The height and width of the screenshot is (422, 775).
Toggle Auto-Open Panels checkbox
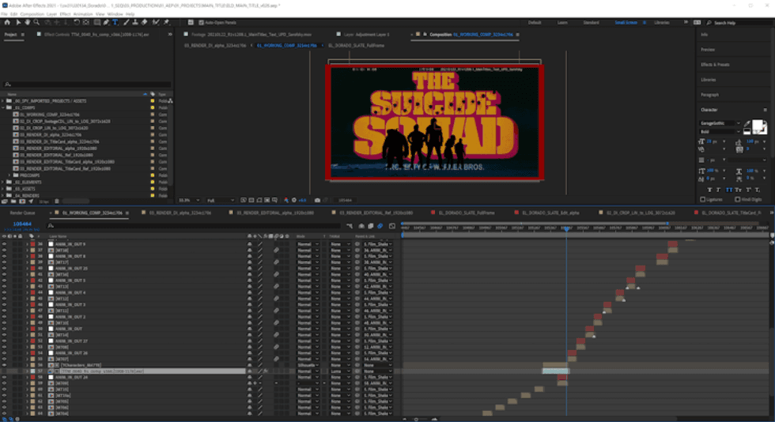tap(201, 22)
